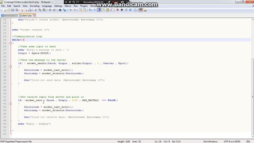Viewport: 254px width, 143px height.
Task: Undo the last edit via toolbar
Action: click(50, 10)
